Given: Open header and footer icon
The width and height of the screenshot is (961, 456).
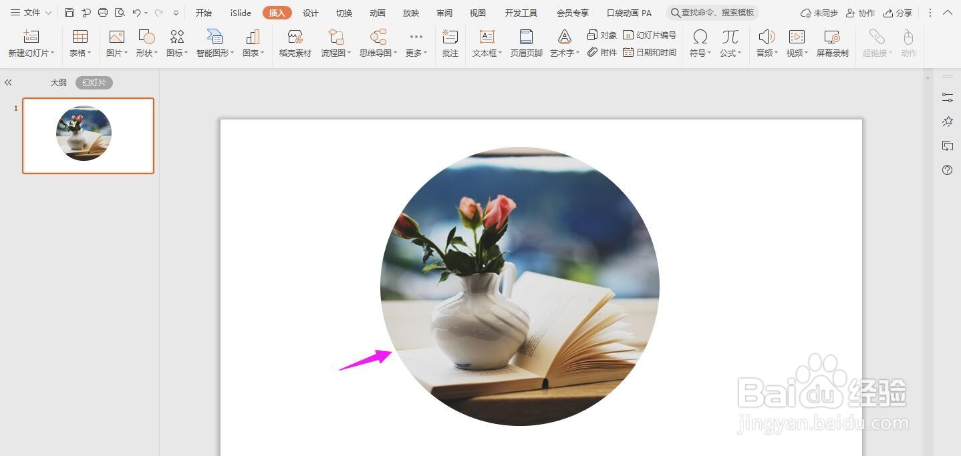Looking at the screenshot, I should [x=527, y=37].
